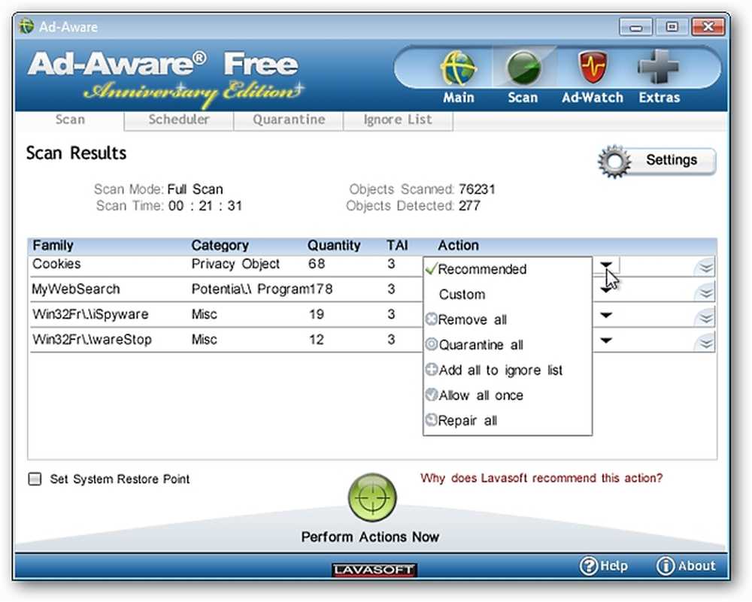
Task: Click the green Perform Actions Now target
Action: 372,498
